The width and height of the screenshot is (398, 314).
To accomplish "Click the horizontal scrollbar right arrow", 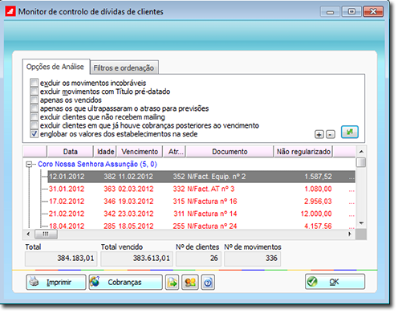I will (x=350, y=234).
